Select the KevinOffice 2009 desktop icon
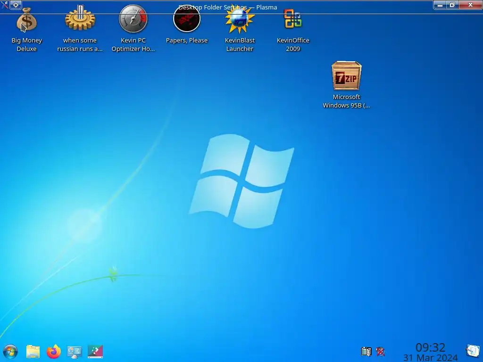Viewport: 483px width, 362px height. click(293, 19)
